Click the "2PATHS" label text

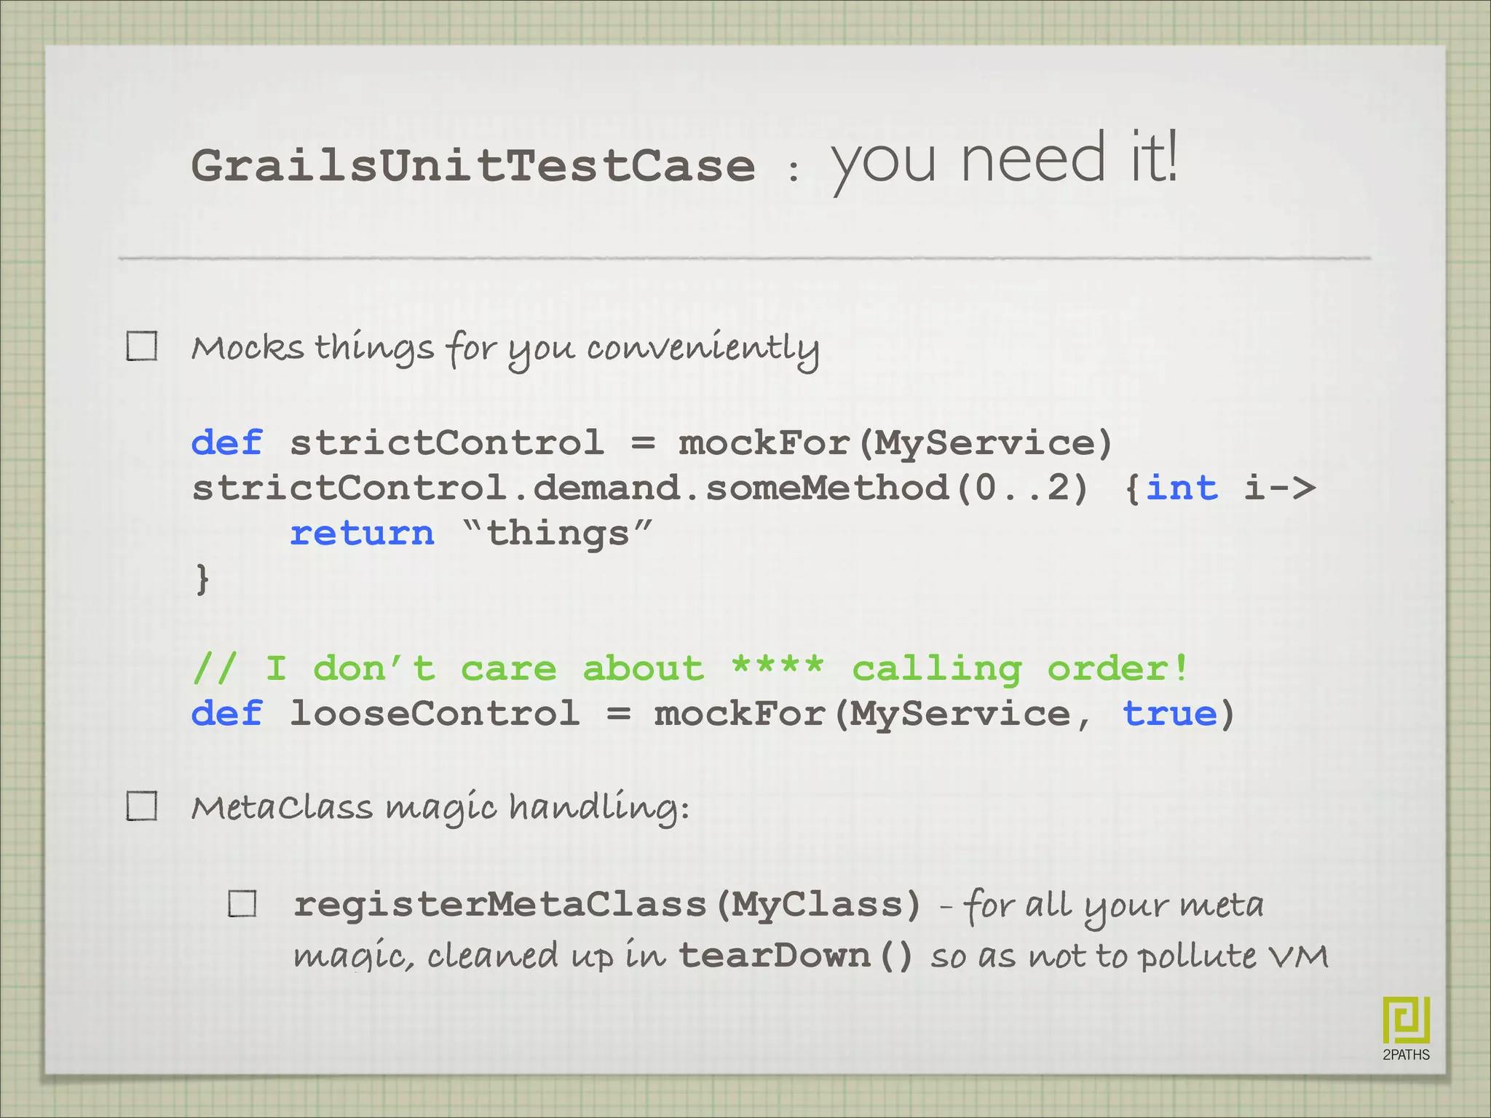[1406, 1055]
